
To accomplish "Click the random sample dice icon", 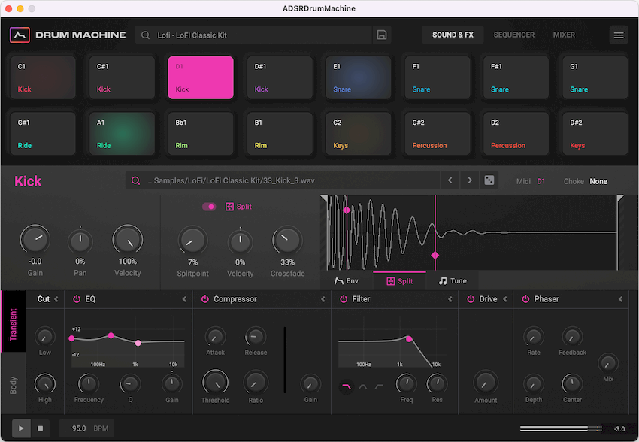I will [x=489, y=180].
